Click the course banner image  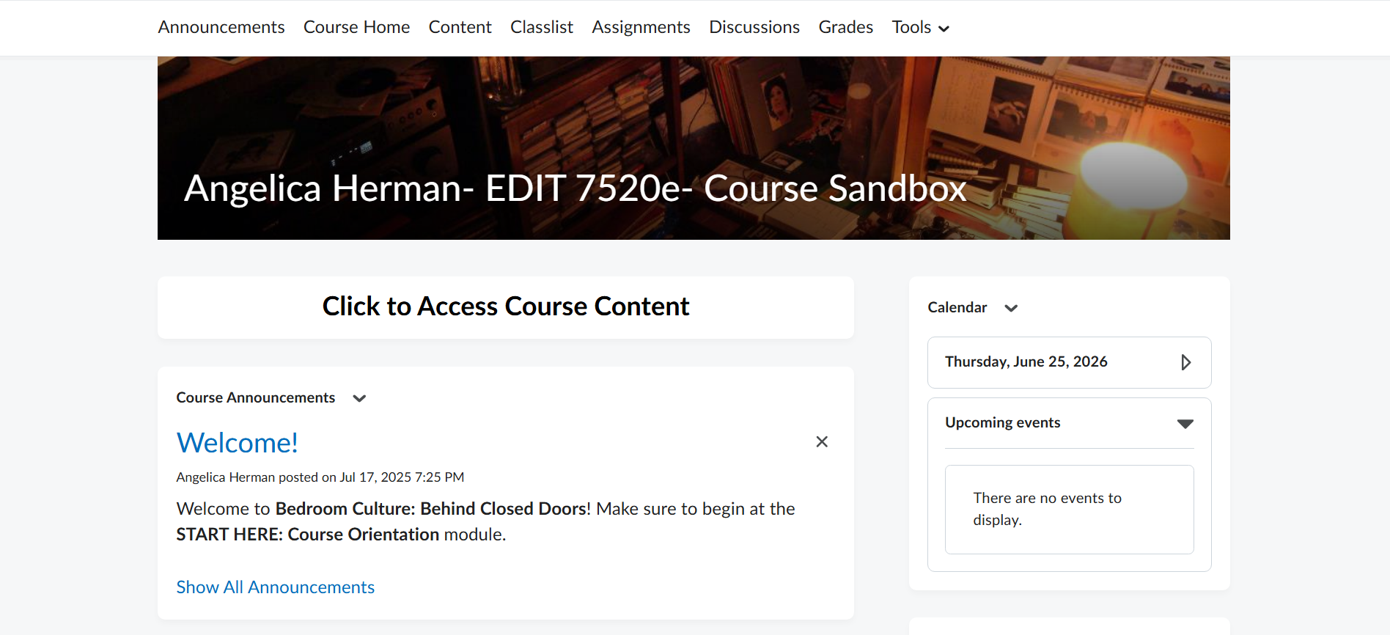click(x=694, y=148)
